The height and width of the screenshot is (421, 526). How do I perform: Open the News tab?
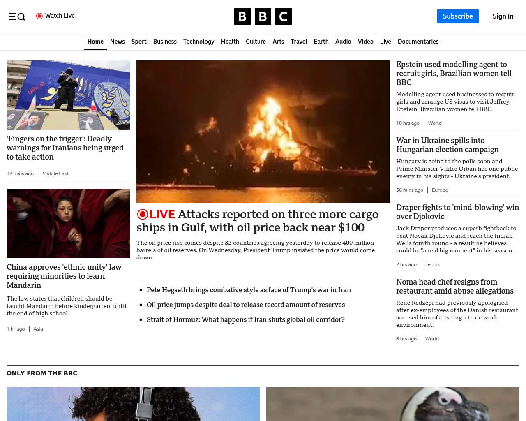tap(117, 42)
